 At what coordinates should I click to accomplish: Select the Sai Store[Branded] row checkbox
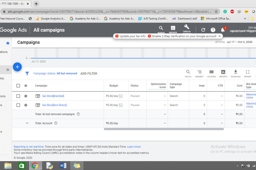click(x=18, y=96)
